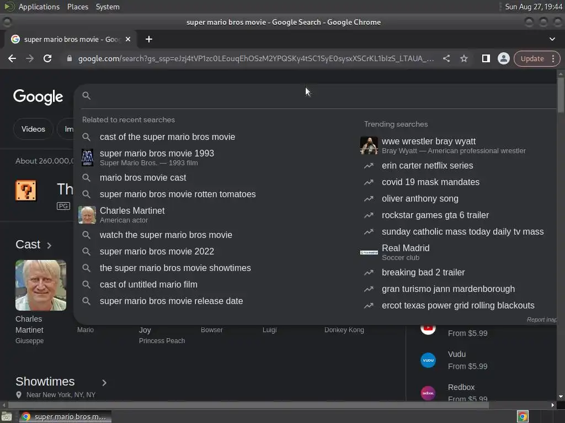Screen dimensions: 565x423
Task: Go back to the previous page
Action: 12,58
